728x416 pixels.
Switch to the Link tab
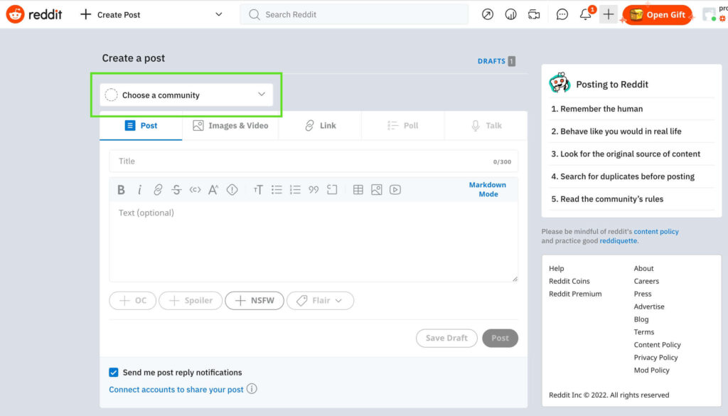coord(320,125)
